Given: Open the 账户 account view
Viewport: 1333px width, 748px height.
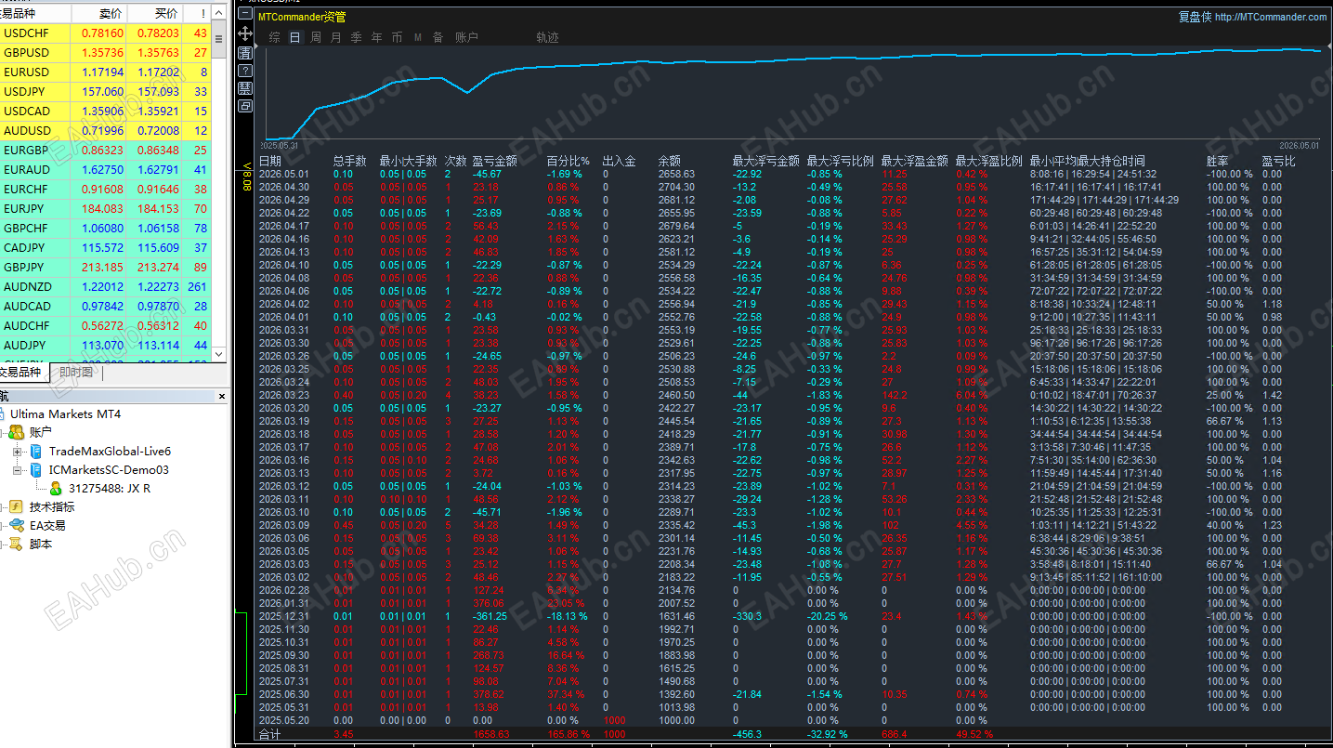Looking at the screenshot, I should pos(466,37).
